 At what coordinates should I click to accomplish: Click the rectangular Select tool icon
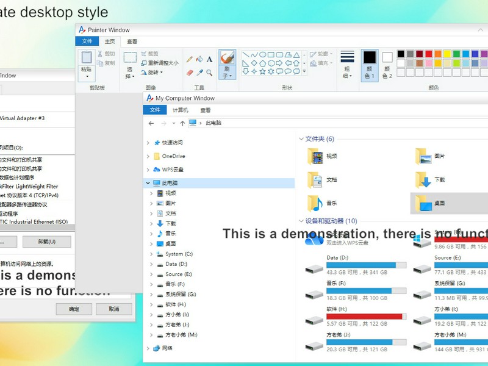130,57
